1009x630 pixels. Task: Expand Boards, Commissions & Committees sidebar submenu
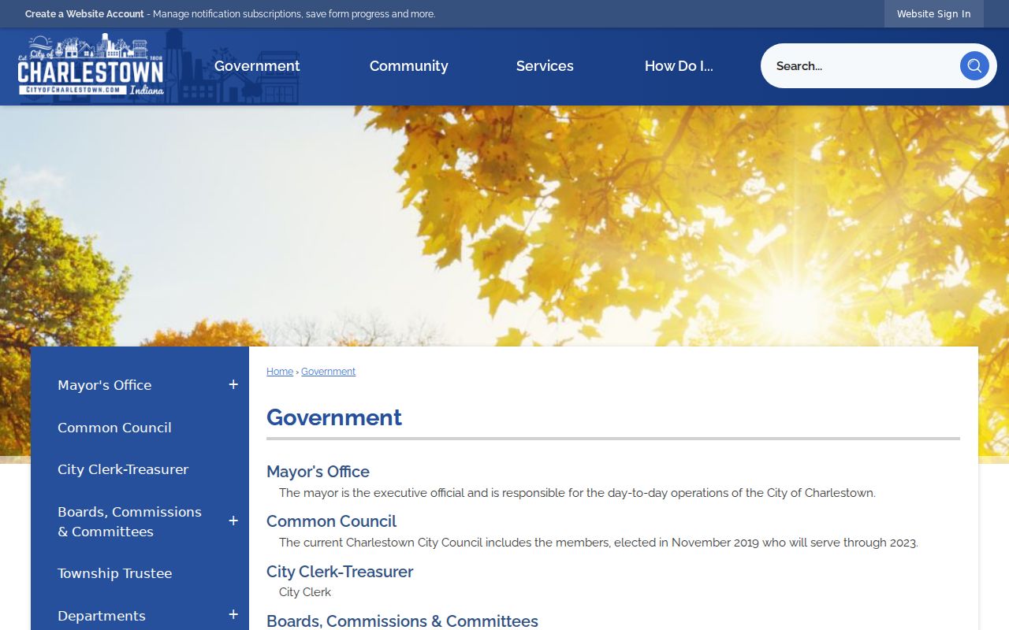point(233,521)
